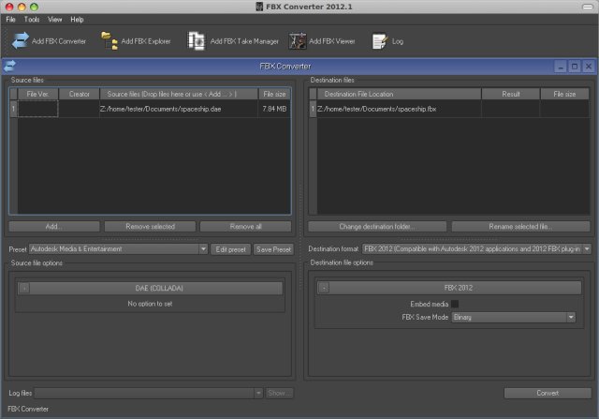Screen dimensions: 599x419
Task: Click the title bar toolbar toggle pill
Action: (x=587, y=7)
